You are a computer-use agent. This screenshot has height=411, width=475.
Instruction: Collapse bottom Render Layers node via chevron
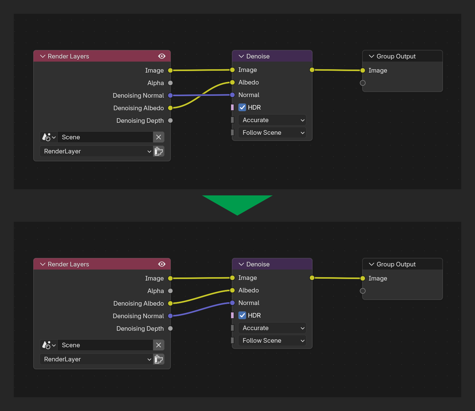click(x=43, y=264)
